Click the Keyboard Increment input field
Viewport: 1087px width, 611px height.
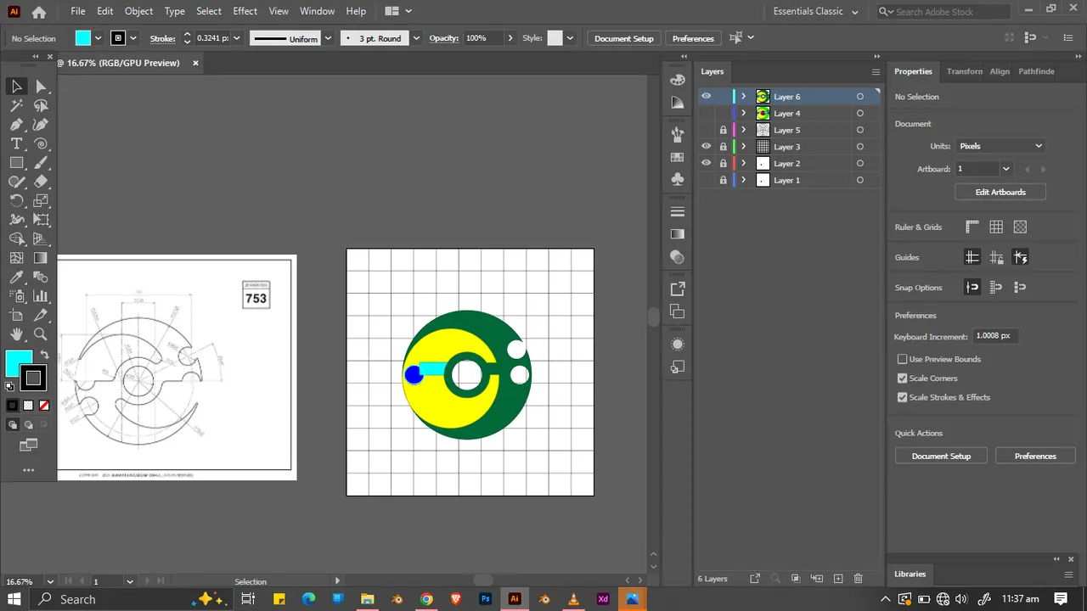[x=994, y=336]
